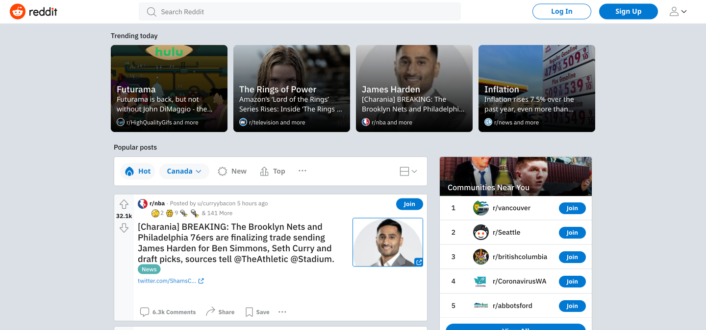706x330 pixels.
Task: Open the card view layout dropdown
Action: (408, 171)
